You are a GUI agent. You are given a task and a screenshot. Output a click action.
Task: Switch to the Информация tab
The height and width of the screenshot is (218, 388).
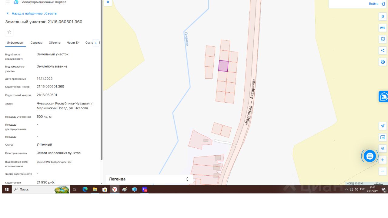[x=15, y=43]
